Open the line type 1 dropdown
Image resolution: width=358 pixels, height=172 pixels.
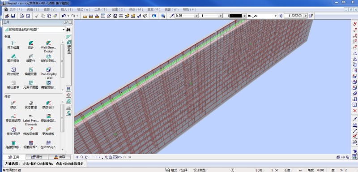[220, 16]
